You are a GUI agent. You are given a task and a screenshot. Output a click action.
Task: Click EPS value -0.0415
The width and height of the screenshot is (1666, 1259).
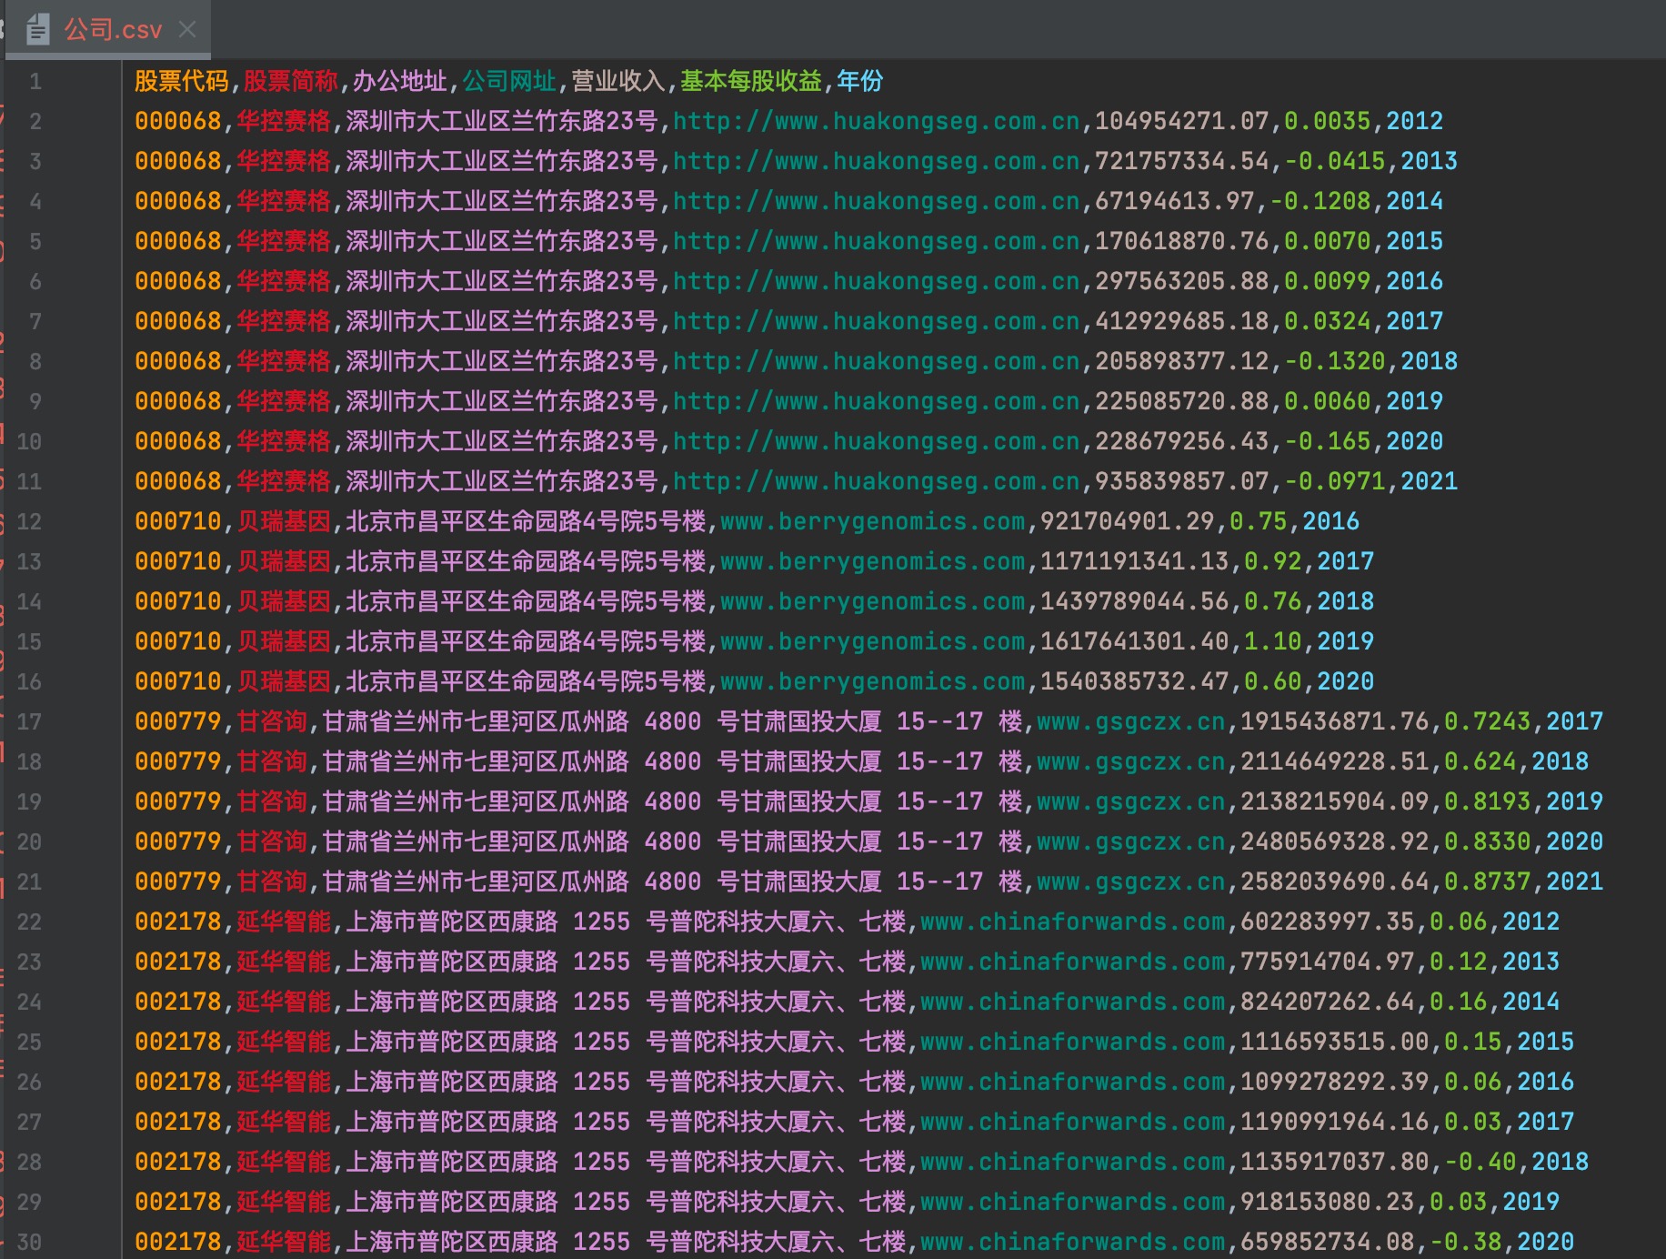point(1335,161)
